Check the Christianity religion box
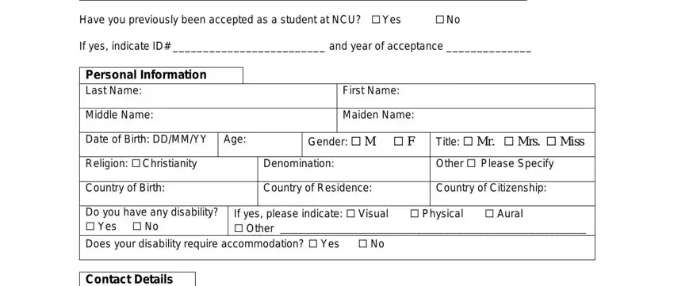The width and height of the screenshot is (674, 286). (136, 164)
